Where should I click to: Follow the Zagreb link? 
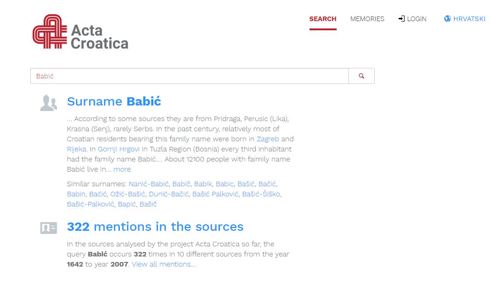coord(268,139)
